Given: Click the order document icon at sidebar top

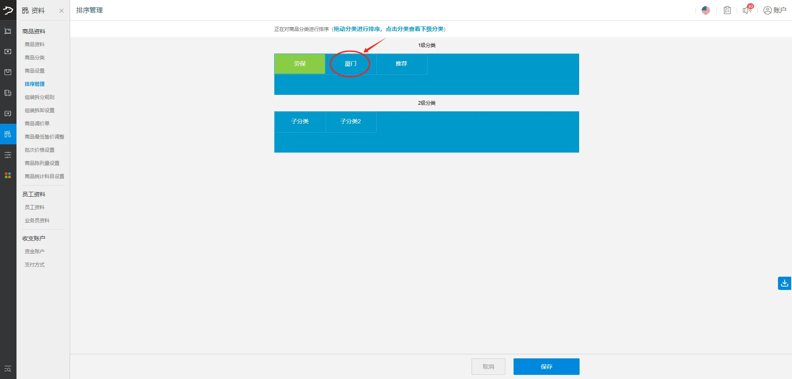Looking at the screenshot, I should tap(7, 31).
